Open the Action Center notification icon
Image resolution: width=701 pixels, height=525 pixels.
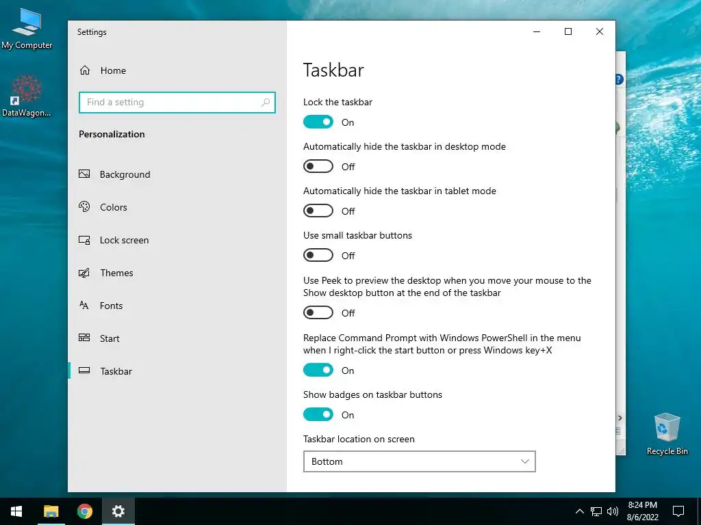678,511
